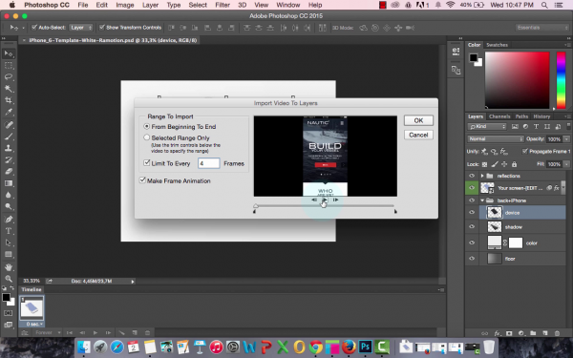The height and width of the screenshot is (358, 573).
Task: Select the Rectangle shape tool
Action: point(9,254)
